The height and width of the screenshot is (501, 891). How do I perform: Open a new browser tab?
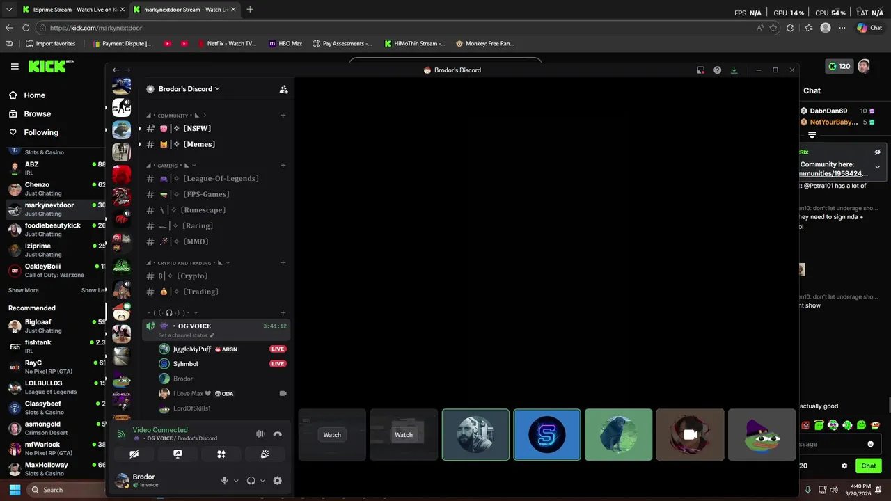[250, 10]
